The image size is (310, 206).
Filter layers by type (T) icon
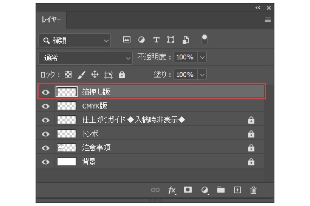pyautogui.click(x=156, y=40)
